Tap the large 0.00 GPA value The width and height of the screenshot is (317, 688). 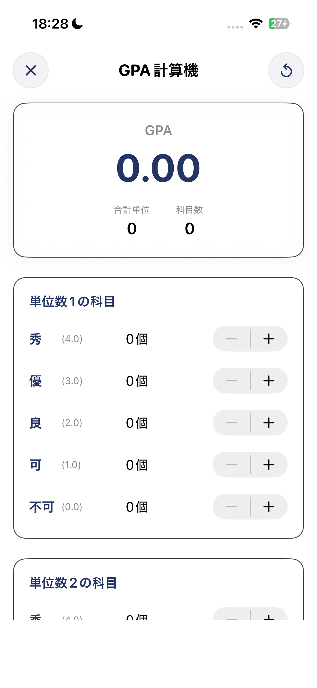click(158, 168)
